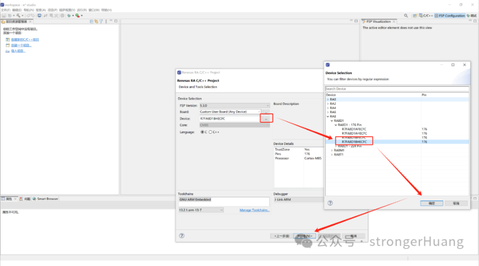The image size is (479, 266).
Task: Open the 文件(F) menu
Action: (x=6, y=10)
